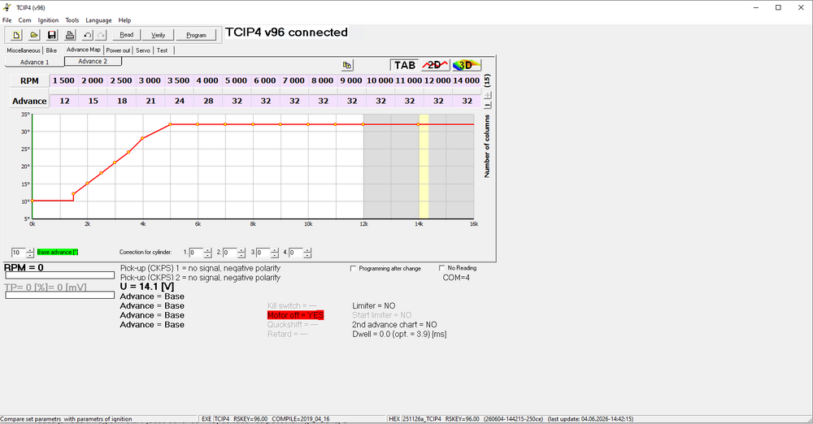Select the Advance 2 sub-tab
This screenshot has width=813, height=424.
point(93,61)
